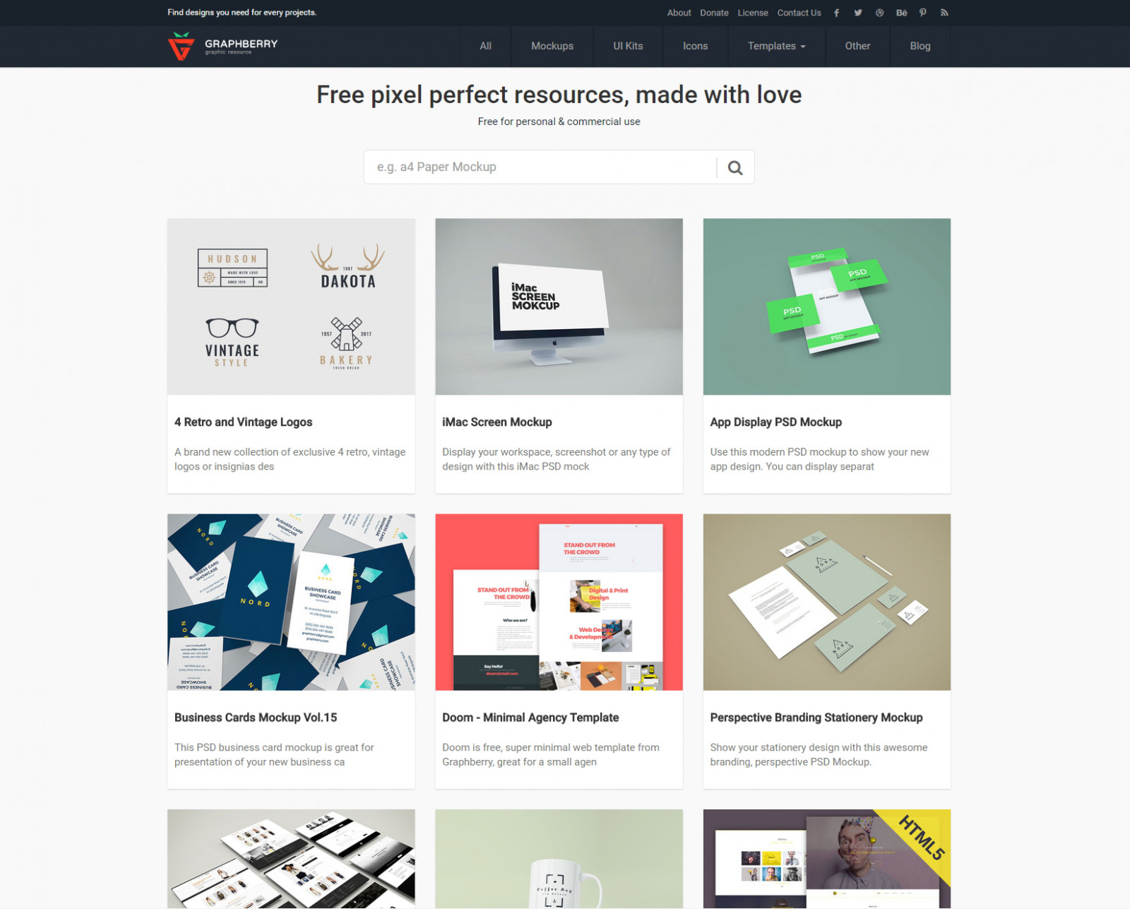The height and width of the screenshot is (909, 1130).
Task: Select the UI Kits menu item
Action: [x=628, y=46]
